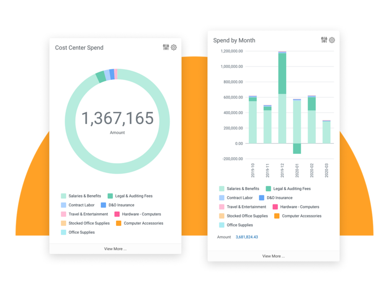Click Office Supplies swatch in Spend by Month legend
389x292 pixels.
[222, 225]
